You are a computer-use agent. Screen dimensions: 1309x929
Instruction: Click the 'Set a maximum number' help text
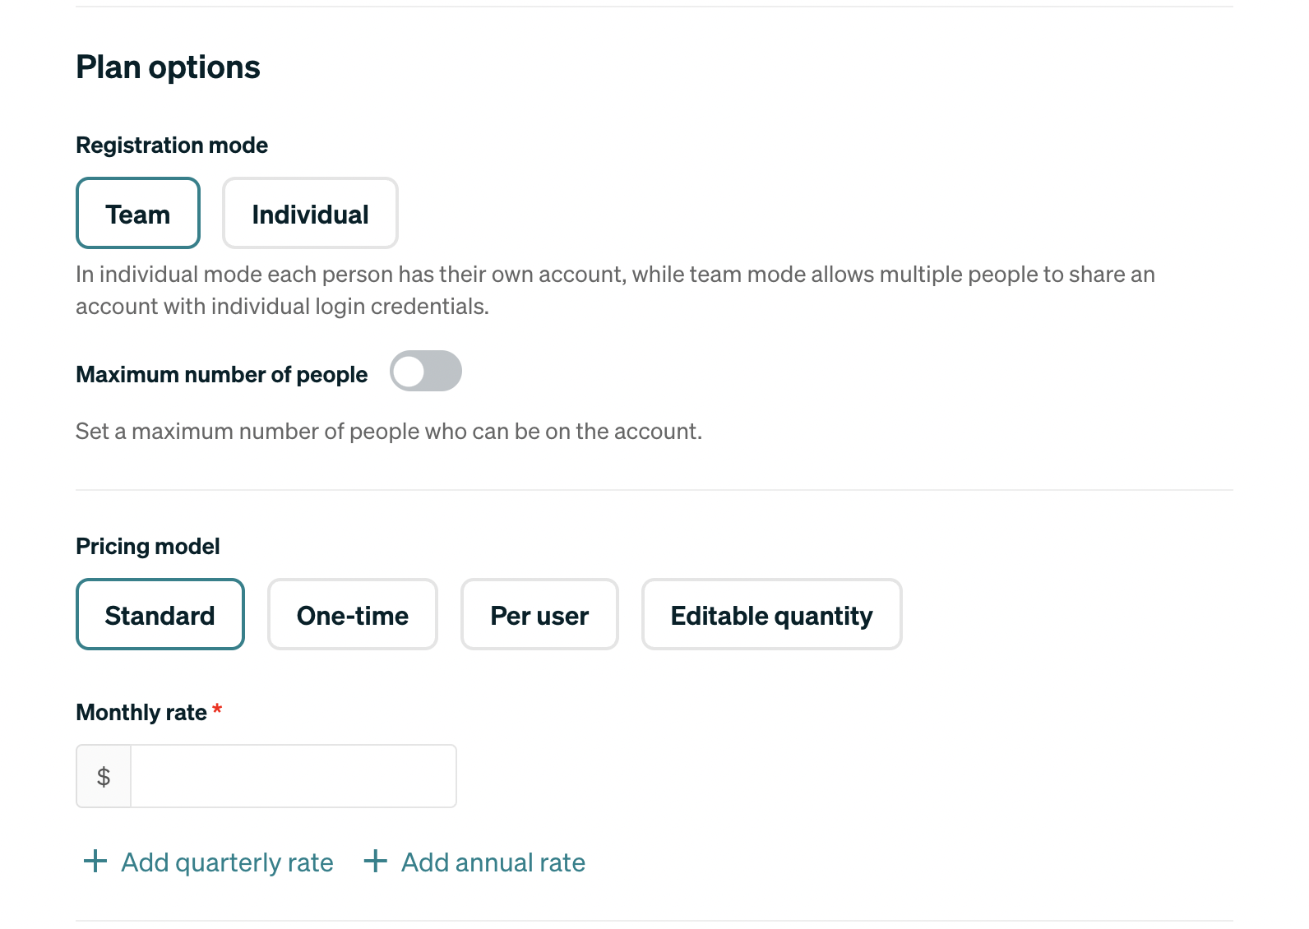[x=389, y=432]
